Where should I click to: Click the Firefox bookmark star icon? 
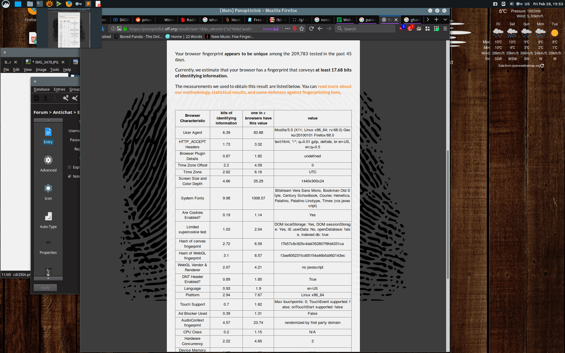[x=301, y=29]
